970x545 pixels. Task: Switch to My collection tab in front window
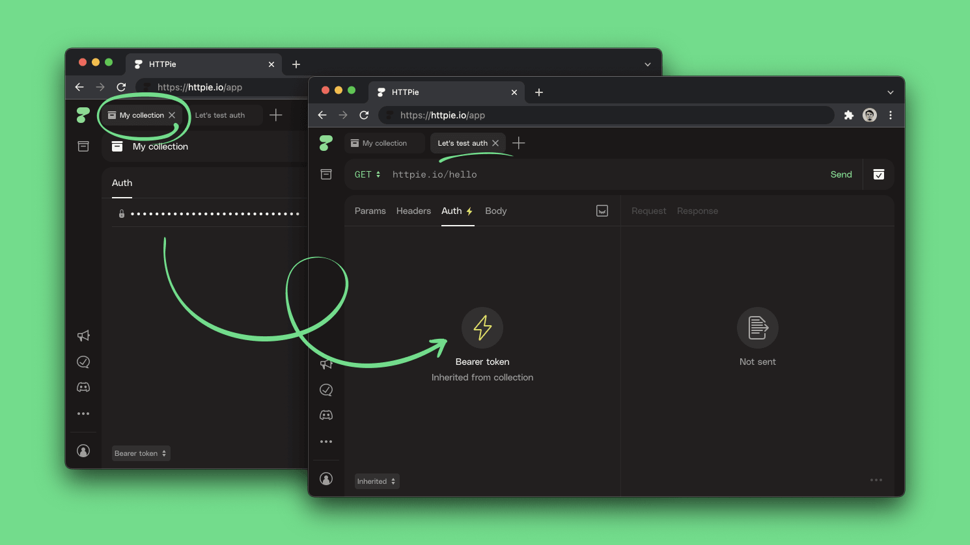[x=385, y=143]
